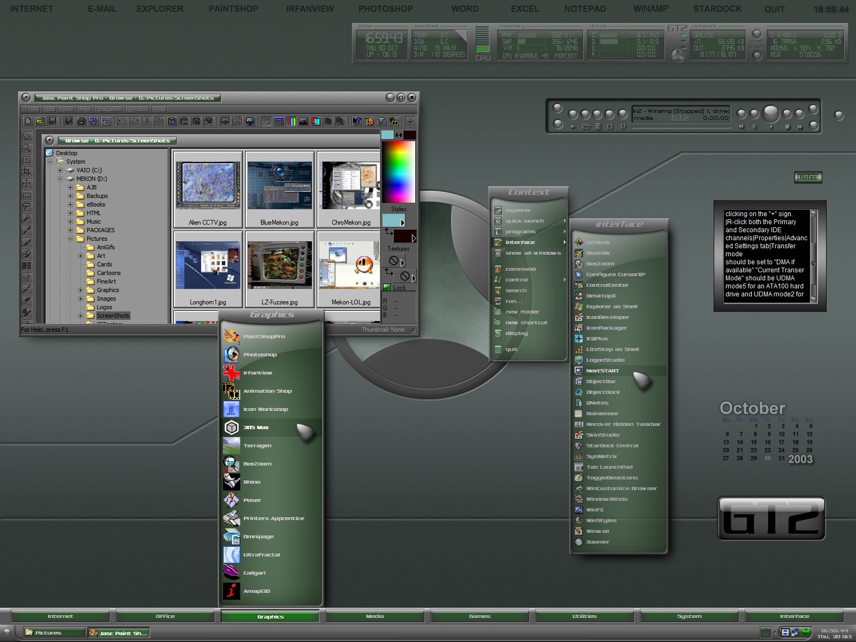Click the notes widget scrollbar
This screenshot has width=856, height=642.
tap(813, 257)
